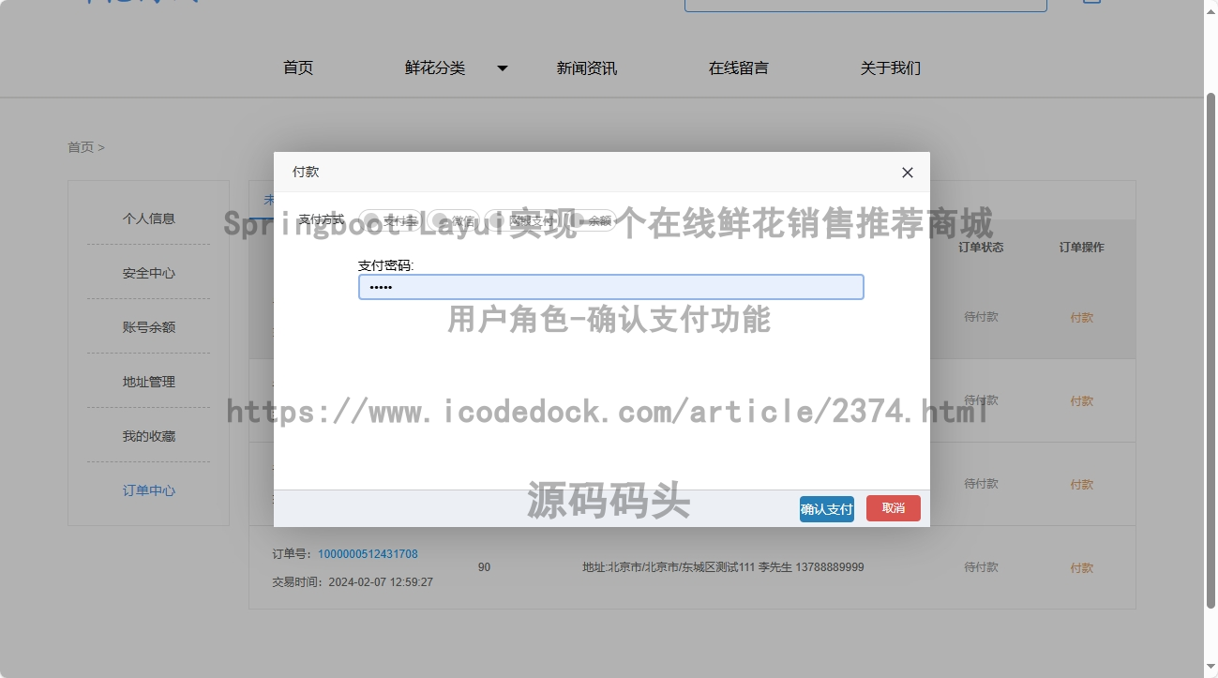The width and height of the screenshot is (1218, 678).
Task: Go to the 新闻资讯 page
Action: coord(587,68)
